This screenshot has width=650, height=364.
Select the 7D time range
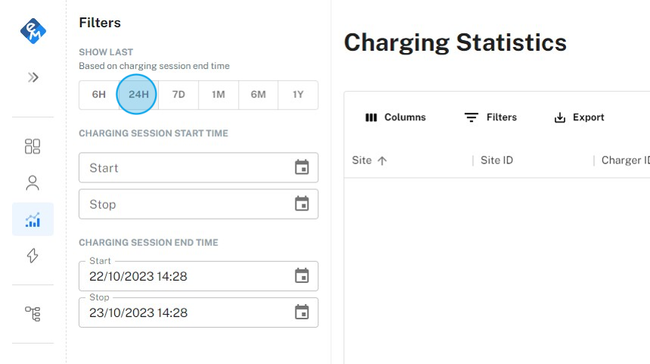pos(178,95)
